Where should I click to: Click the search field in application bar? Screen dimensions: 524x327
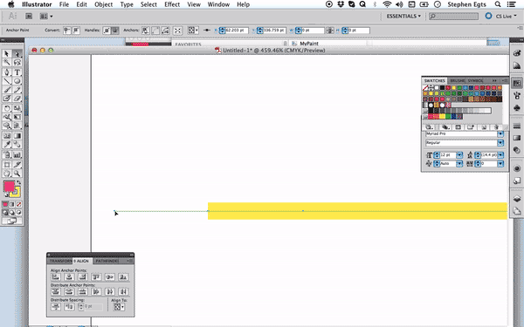click(x=453, y=16)
